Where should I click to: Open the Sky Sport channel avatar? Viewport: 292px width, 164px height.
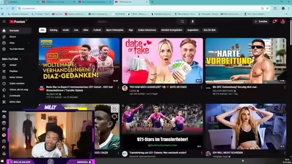coord(42,88)
